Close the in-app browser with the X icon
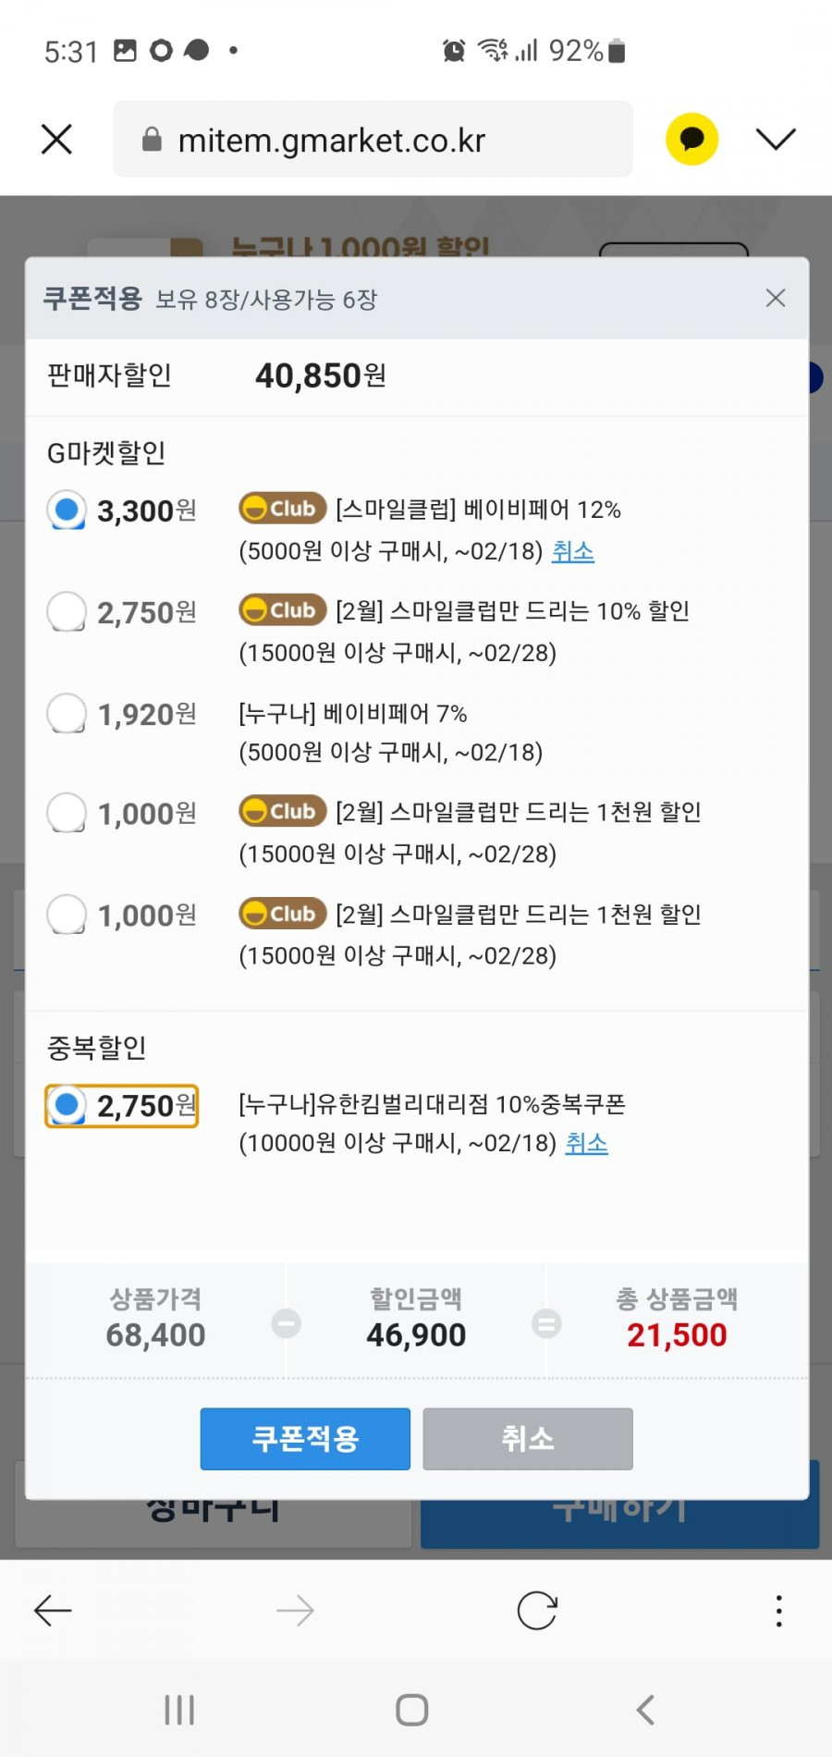 point(56,140)
